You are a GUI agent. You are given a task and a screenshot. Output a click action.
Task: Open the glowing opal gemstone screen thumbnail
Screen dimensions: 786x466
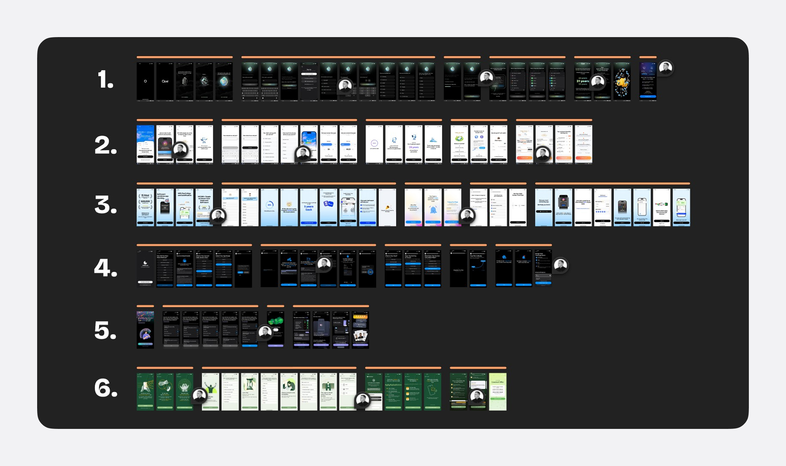(x=224, y=81)
